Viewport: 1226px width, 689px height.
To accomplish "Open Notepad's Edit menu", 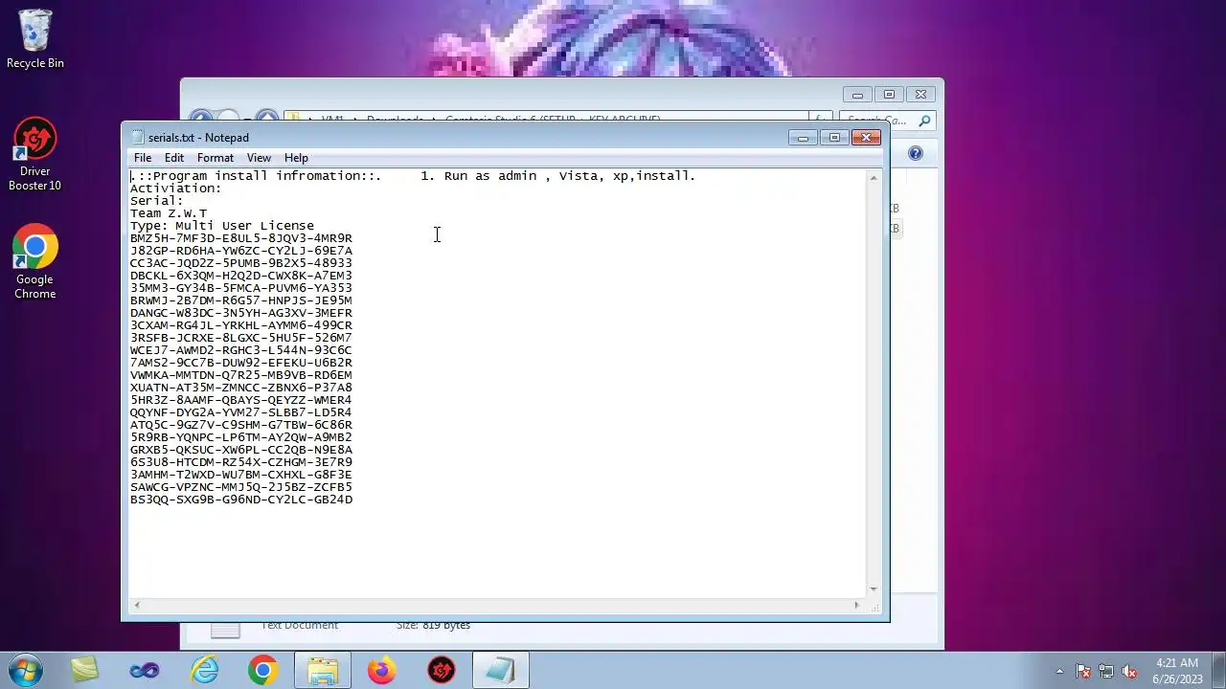I will click(x=174, y=158).
